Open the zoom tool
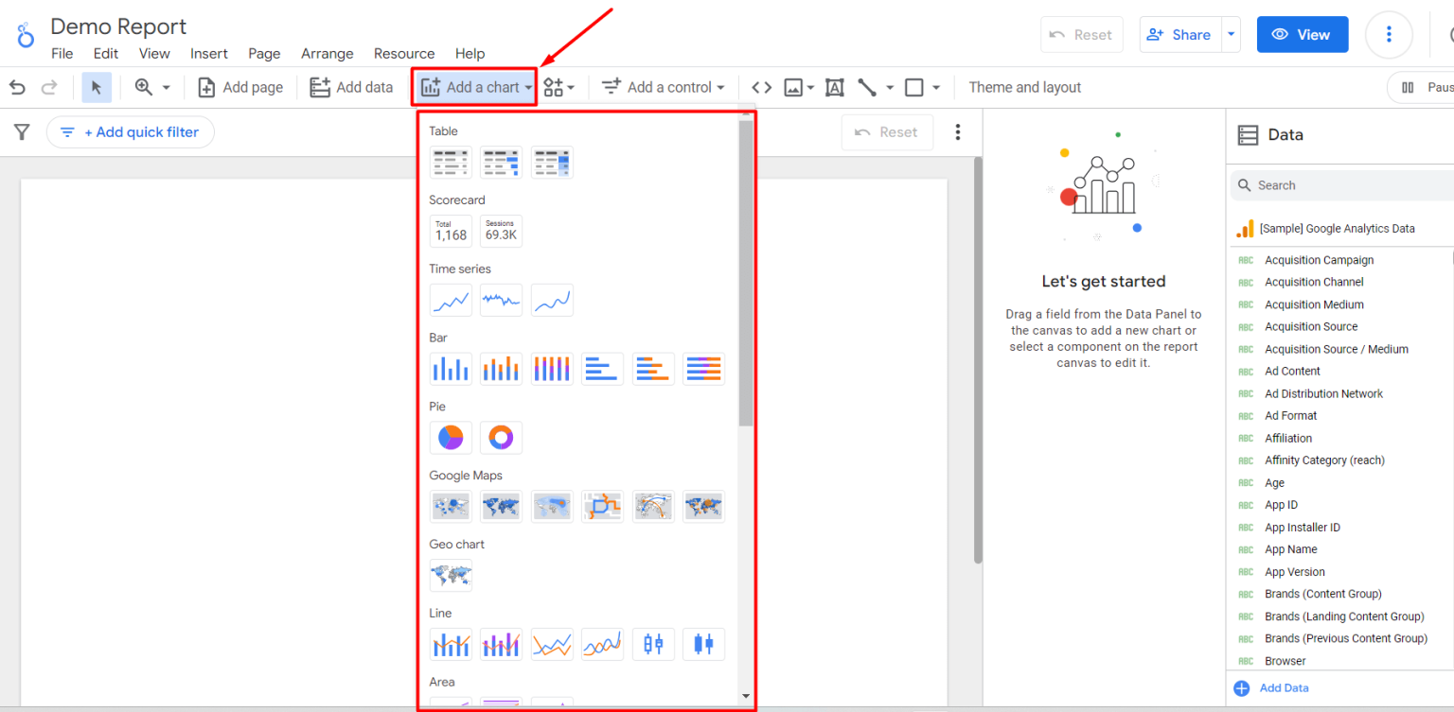 click(145, 86)
